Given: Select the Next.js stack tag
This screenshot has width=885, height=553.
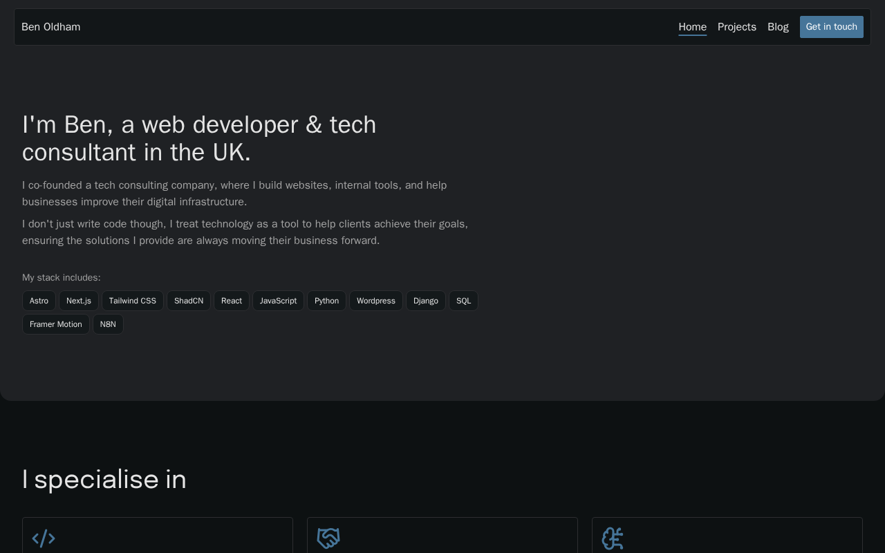Looking at the screenshot, I should (79, 301).
